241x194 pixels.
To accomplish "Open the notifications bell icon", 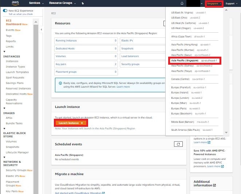I will (182, 3).
